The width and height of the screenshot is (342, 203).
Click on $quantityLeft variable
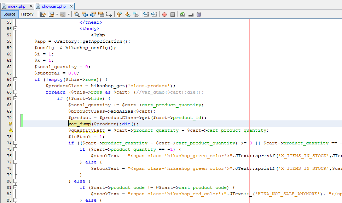coord(87,131)
